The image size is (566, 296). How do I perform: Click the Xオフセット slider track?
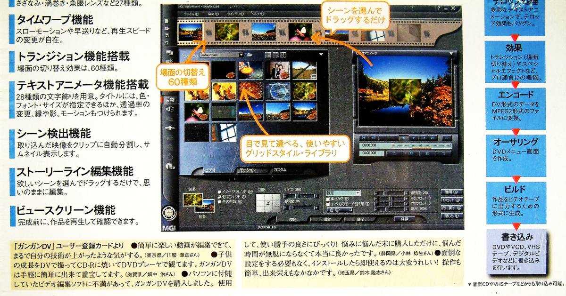pos(391,198)
